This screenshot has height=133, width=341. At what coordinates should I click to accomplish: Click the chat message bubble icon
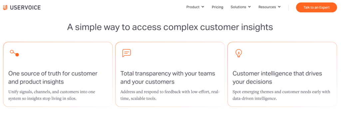click(127, 53)
